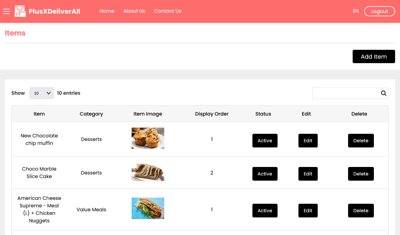Click the Status column header
The height and width of the screenshot is (235, 400).
pyautogui.click(x=263, y=114)
